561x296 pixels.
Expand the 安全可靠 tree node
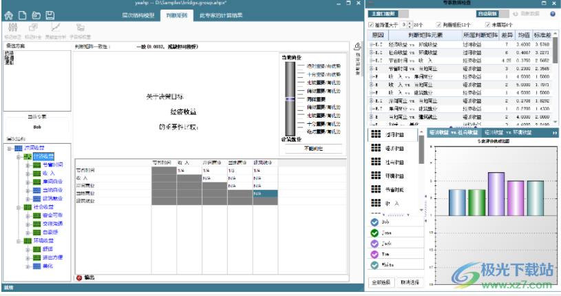coord(28,216)
